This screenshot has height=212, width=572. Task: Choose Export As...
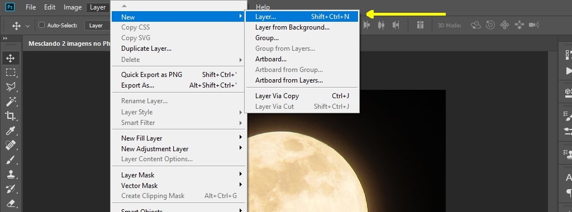tap(179, 85)
